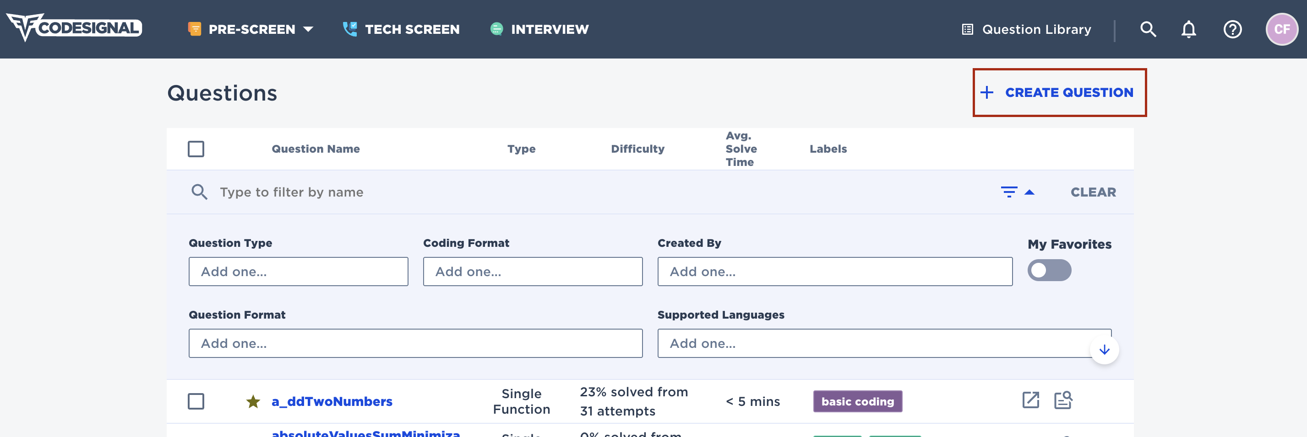Open a_ddTwoNumbers in new window icon
Screen dimensions: 1307x437
pos(1030,400)
